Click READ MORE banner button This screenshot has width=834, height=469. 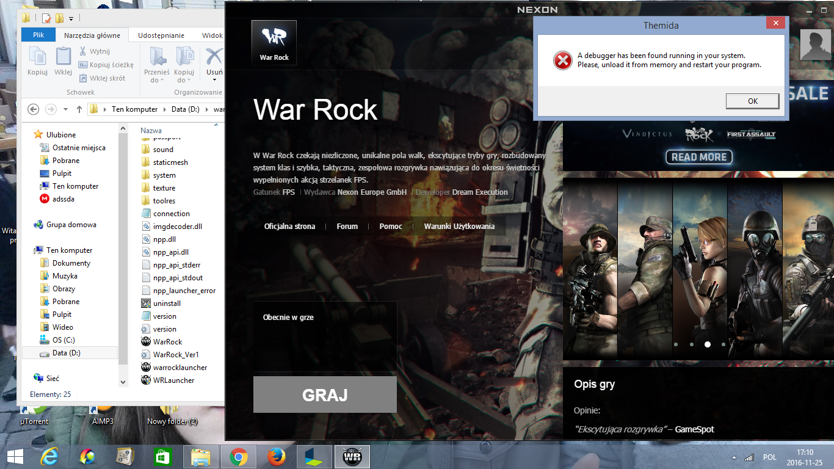point(699,157)
